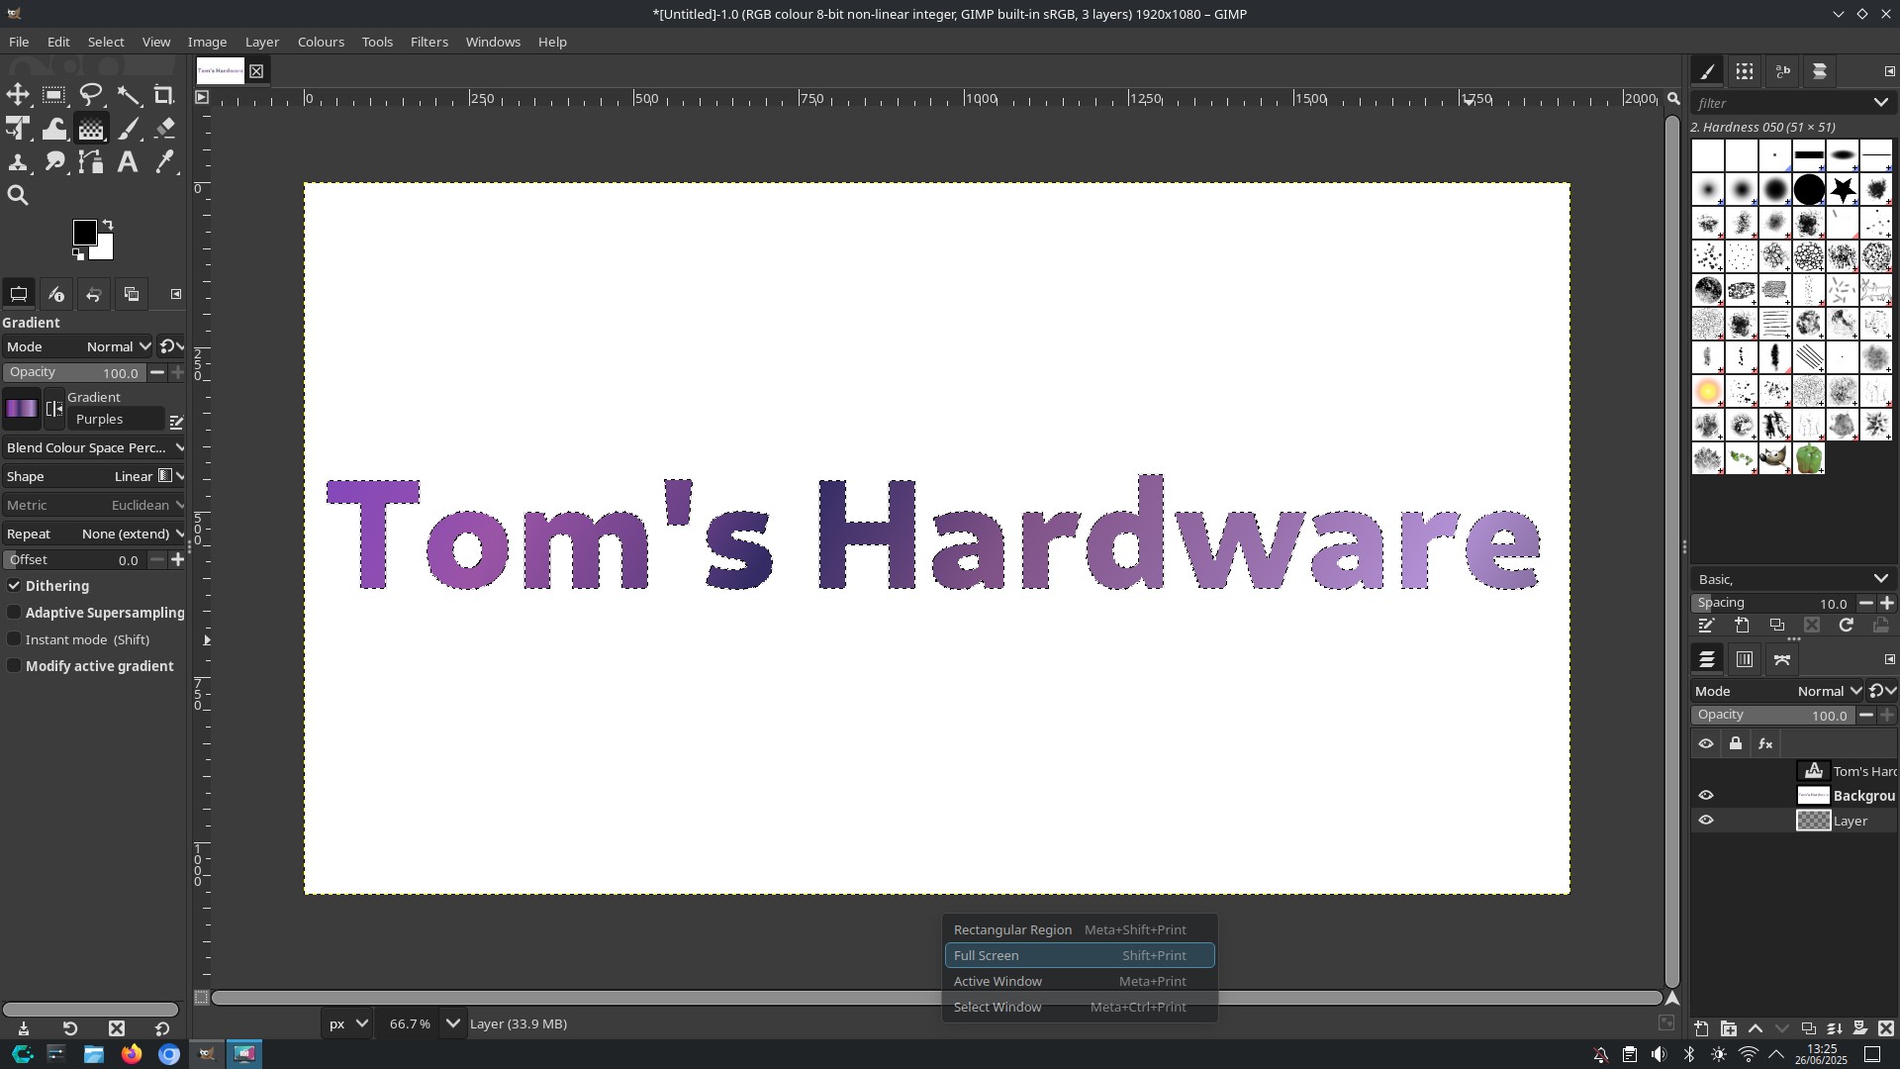The width and height of the screenshot is (1900, 1069).
Task: Enable Instant mode checkbox
Action: pyautogui.click(x=14, y=639)
